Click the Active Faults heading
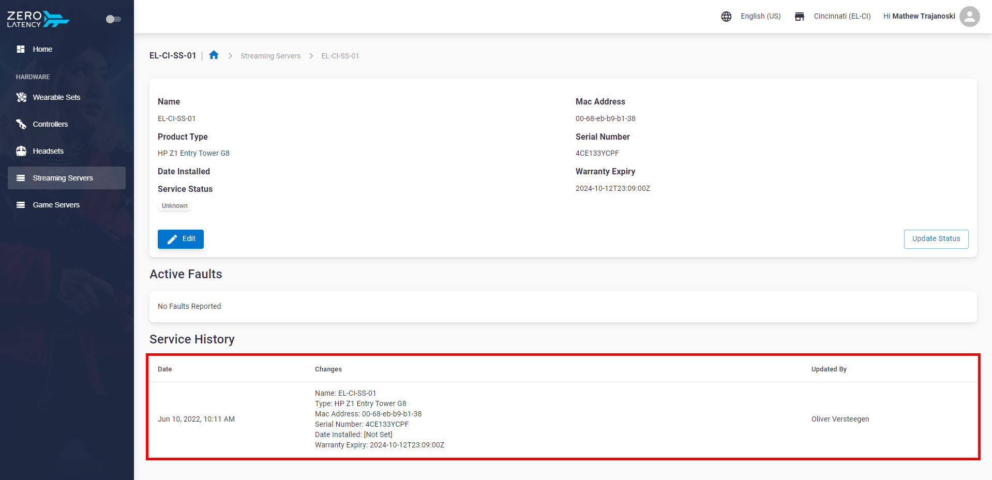 point(186,274)
